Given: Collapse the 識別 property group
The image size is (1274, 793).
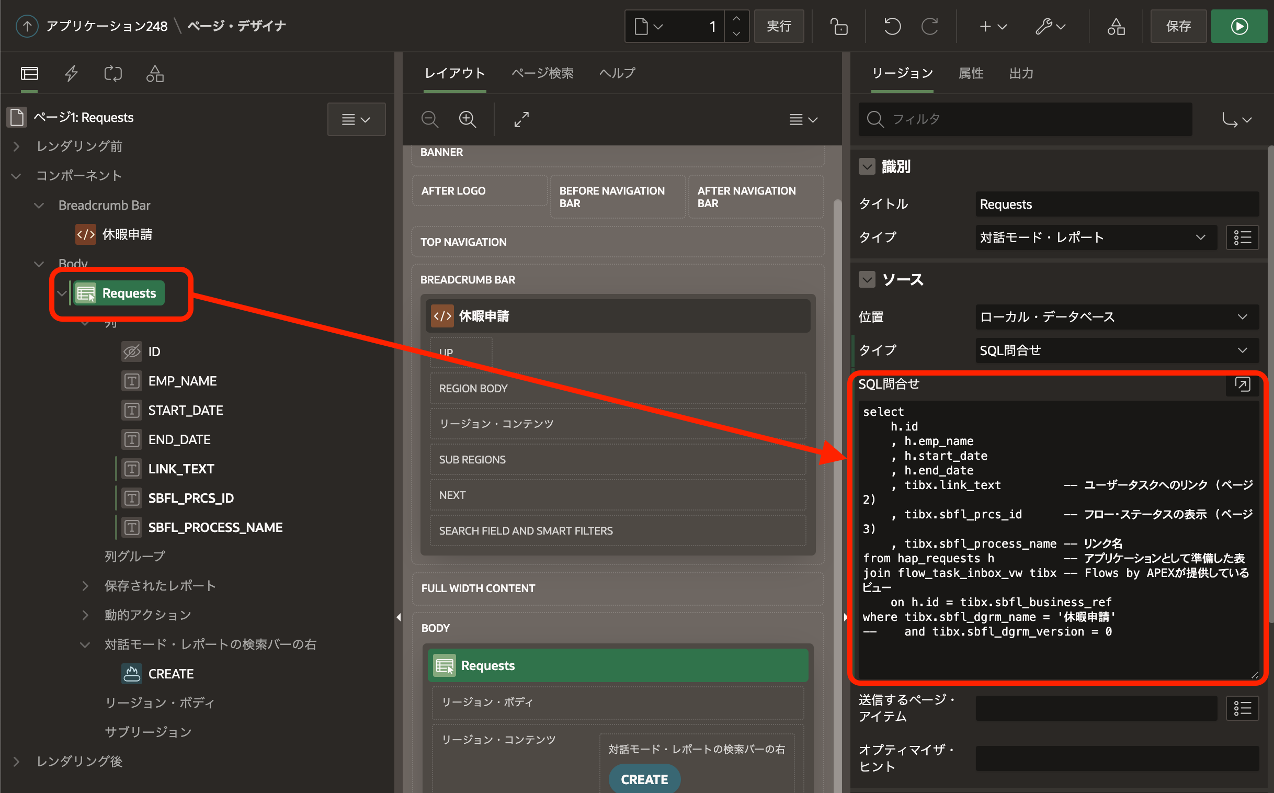Looking at the screenshot, I should pyautogui.click(x=867, y=167).
